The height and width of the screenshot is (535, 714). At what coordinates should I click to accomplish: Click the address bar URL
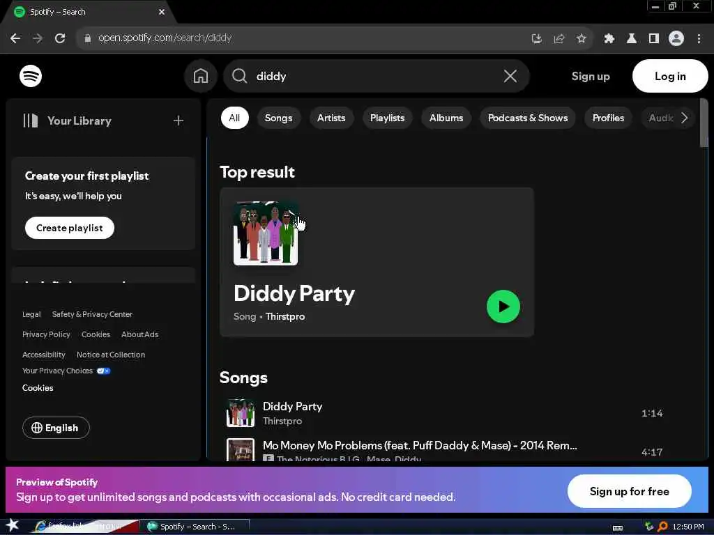click(x=165, y=38)
